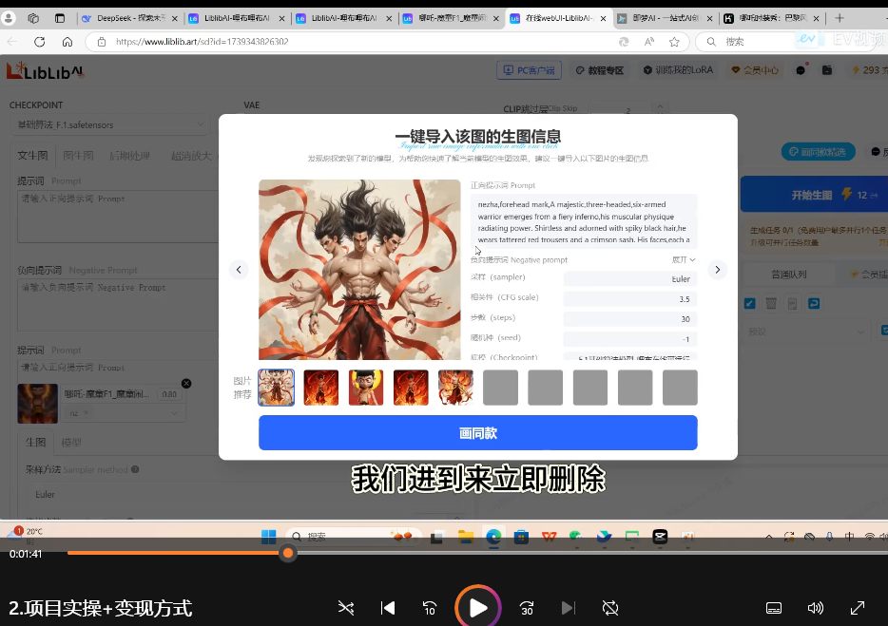Select the third thumbnail with cartoon Nezha

point(366,388)
